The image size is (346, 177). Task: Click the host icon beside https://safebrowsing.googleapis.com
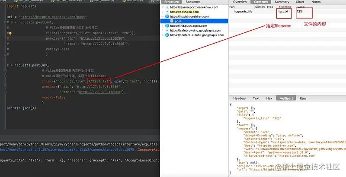tap(167, 30)
